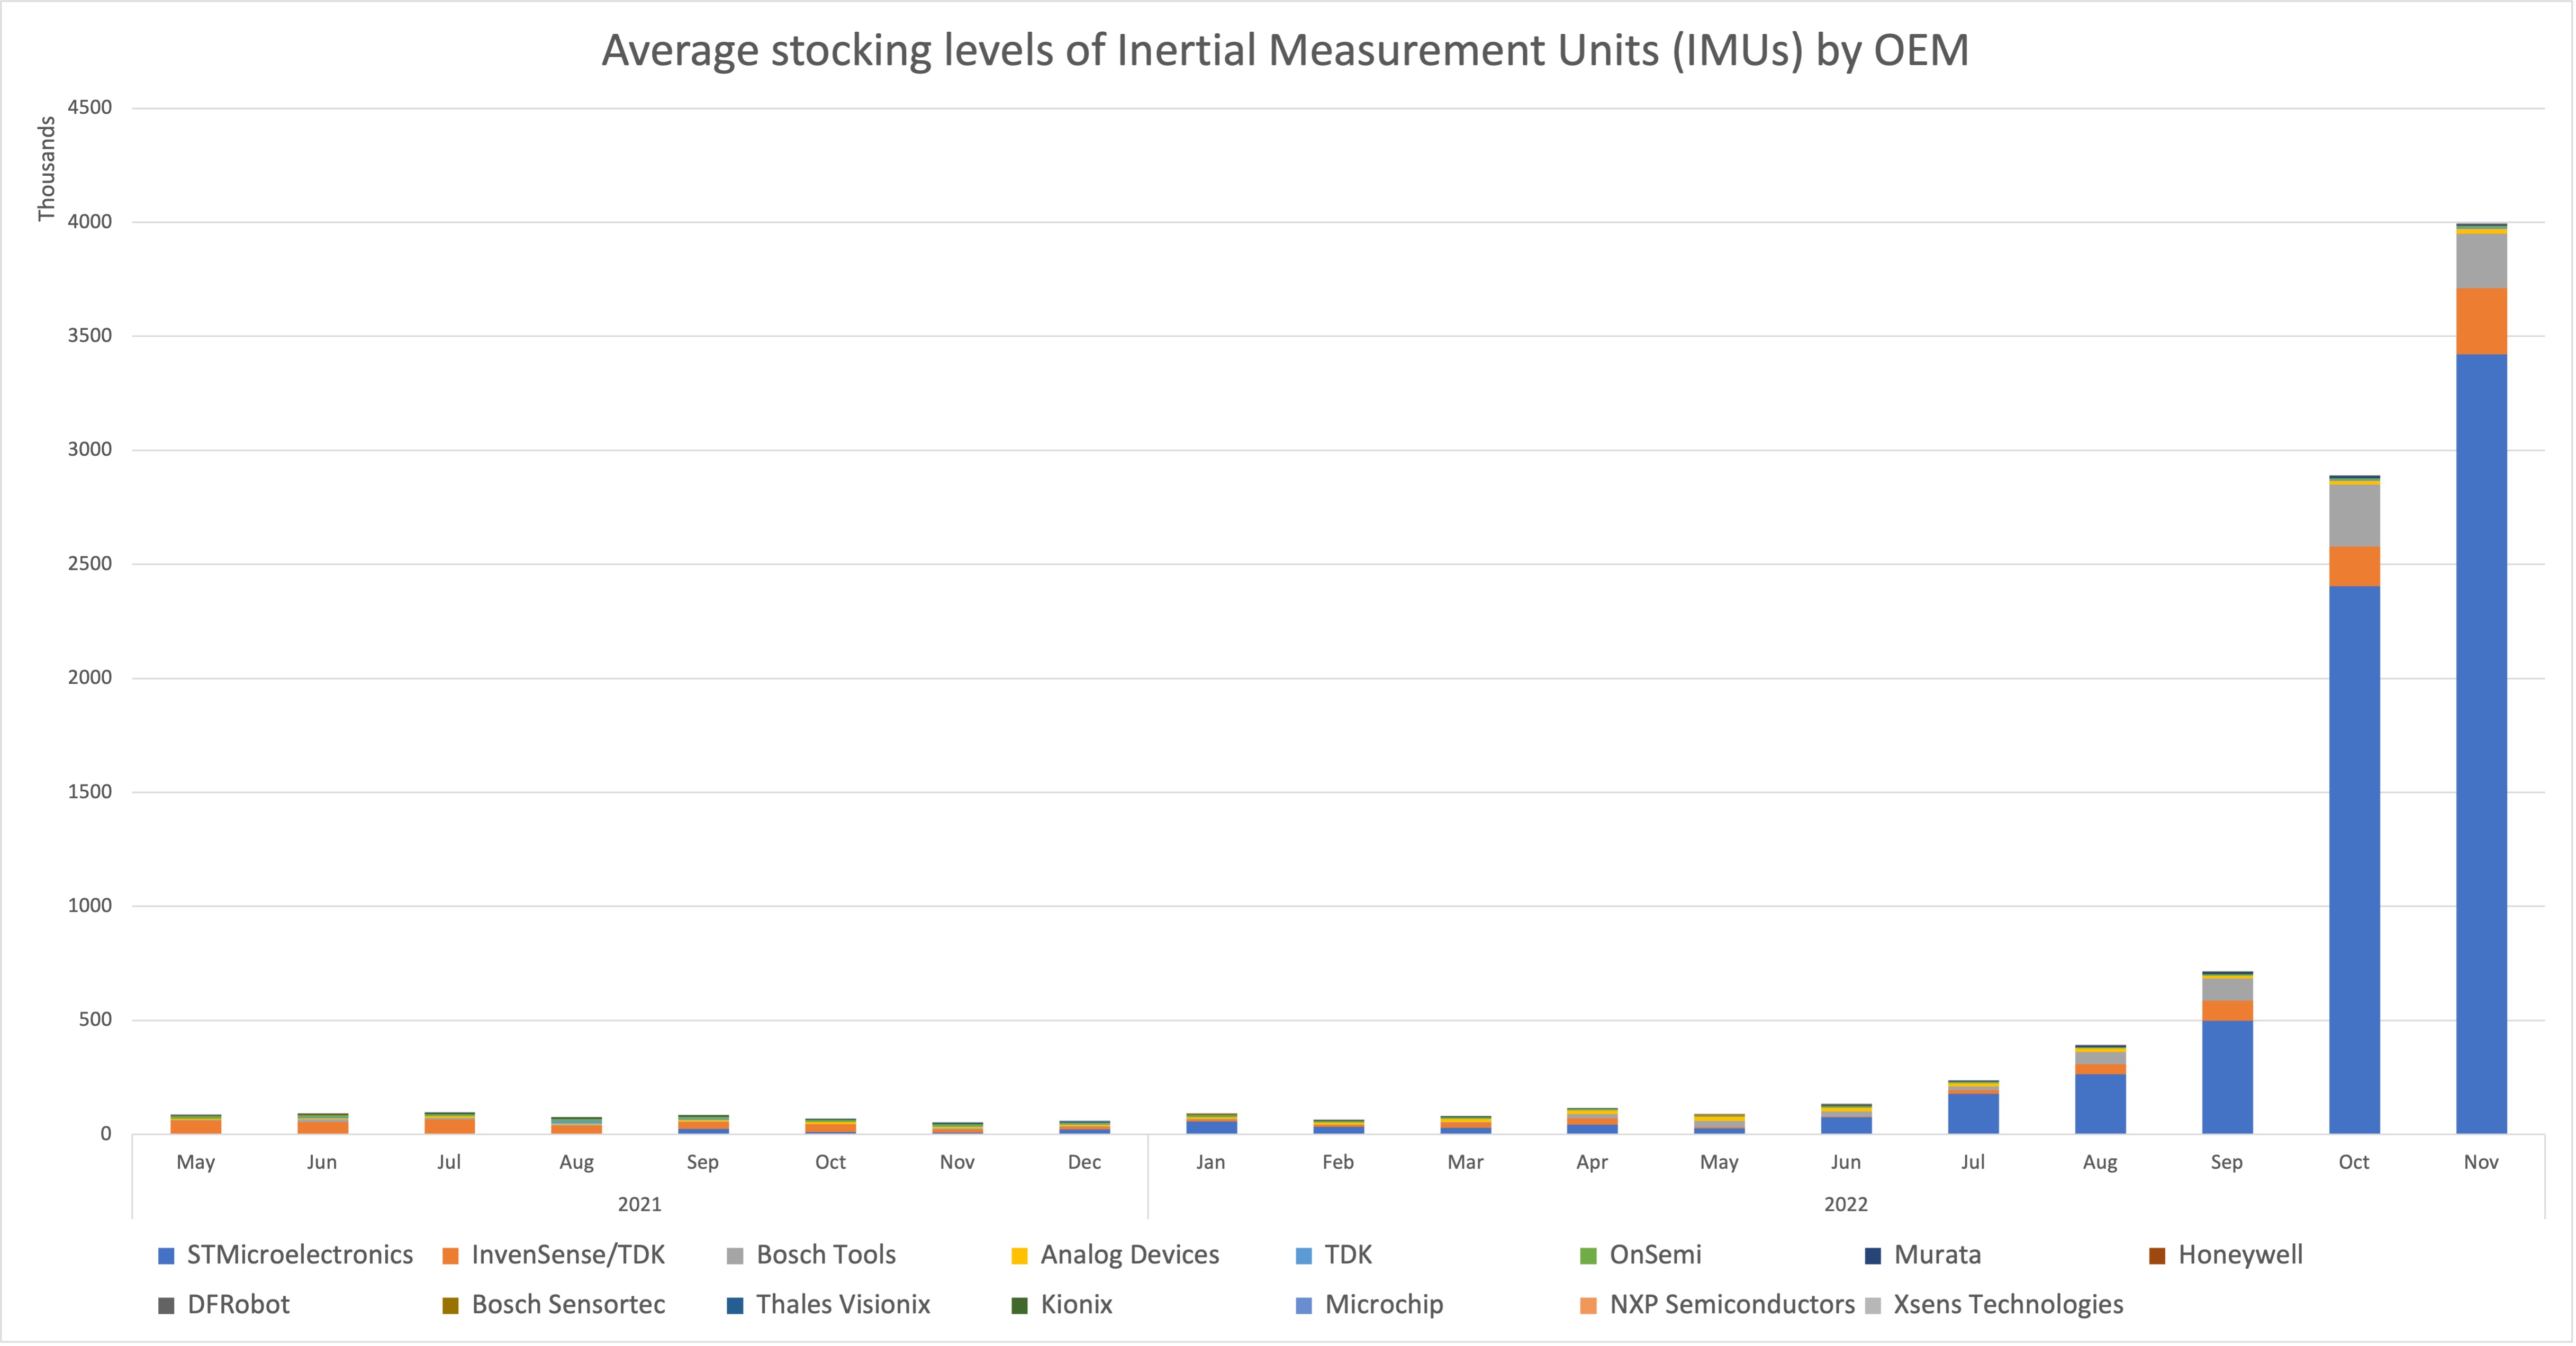Click the STMicroelectronics legend color swatch
Screen dimensions: 2576x1346
point(167,1256)
